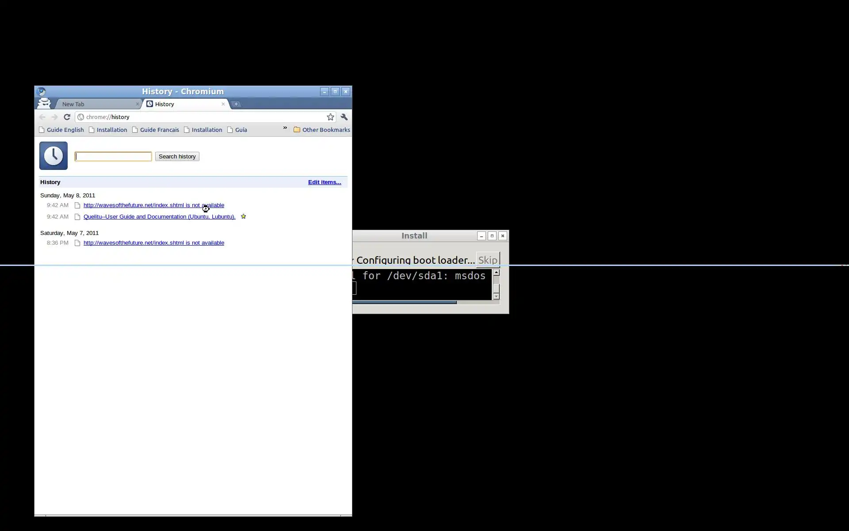Open the wrench settings menu
Viewport: 849px width, 531px height.
(x=344, y=117)
